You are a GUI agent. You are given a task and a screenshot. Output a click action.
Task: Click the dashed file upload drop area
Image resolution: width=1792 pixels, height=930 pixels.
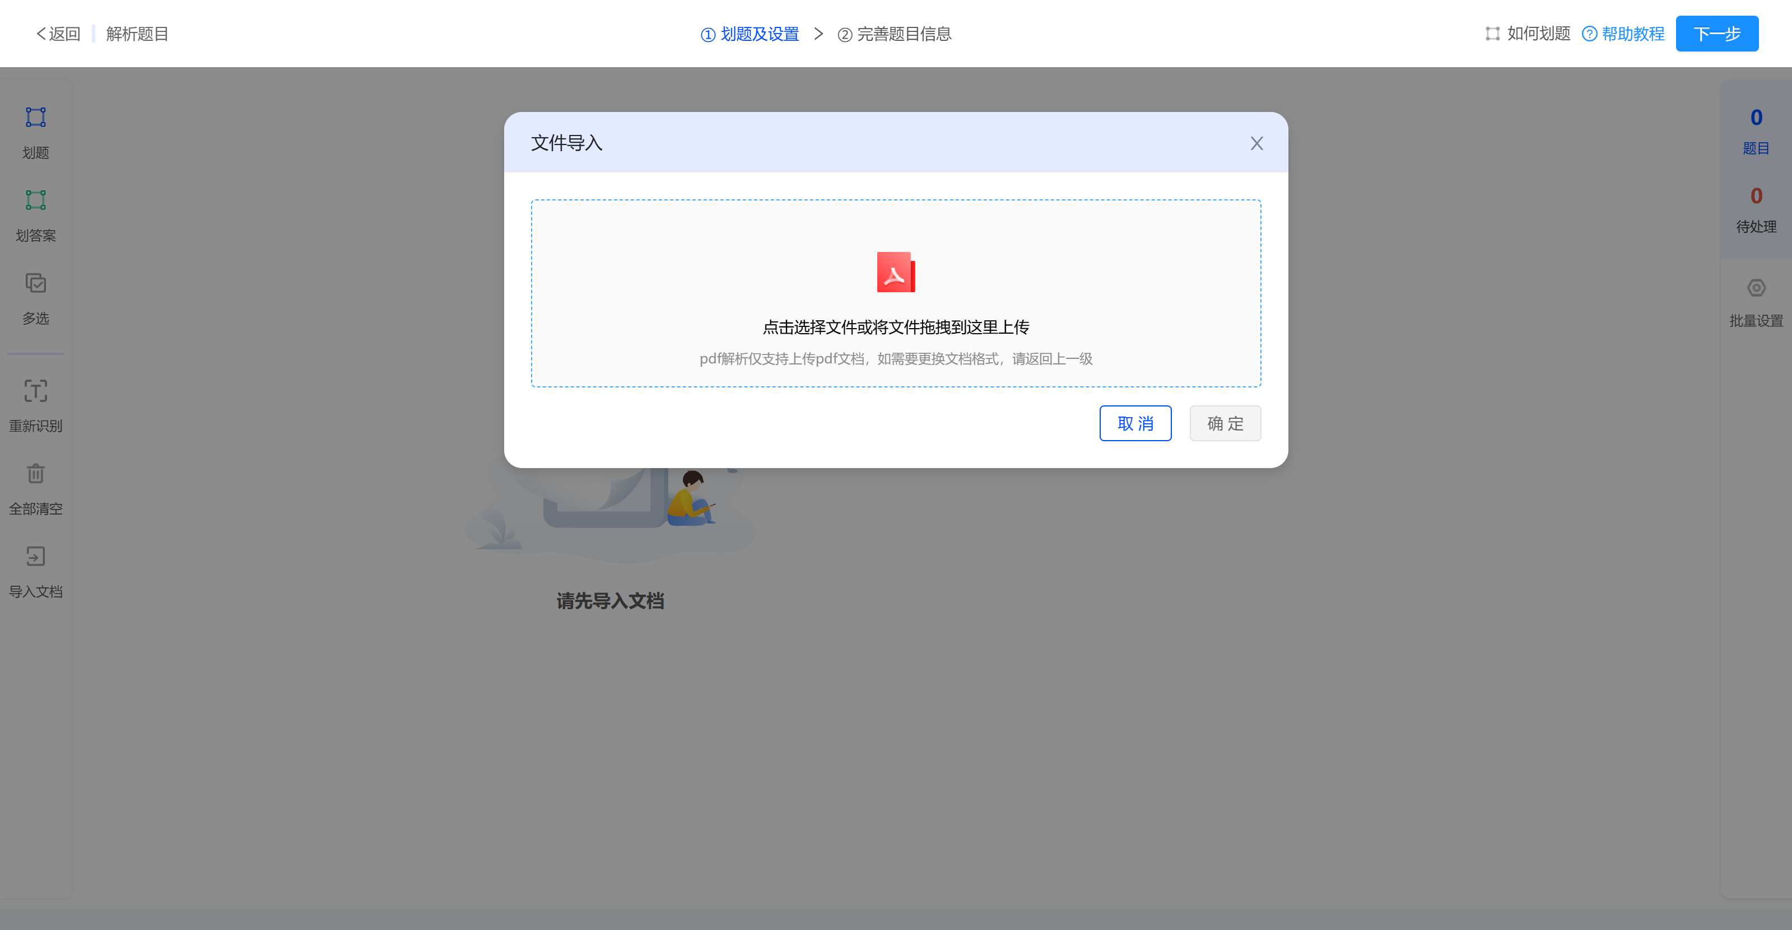point(896,293)
